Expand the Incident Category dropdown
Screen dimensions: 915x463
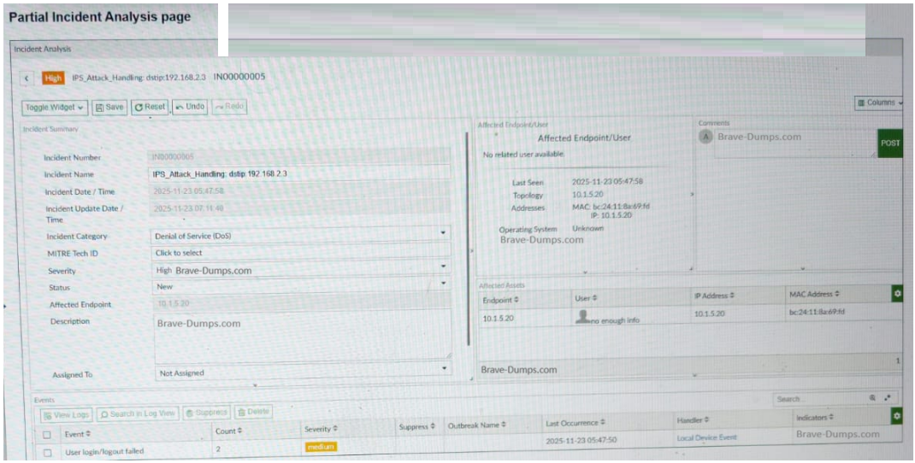pyautogui.click(x=443, y=233)
